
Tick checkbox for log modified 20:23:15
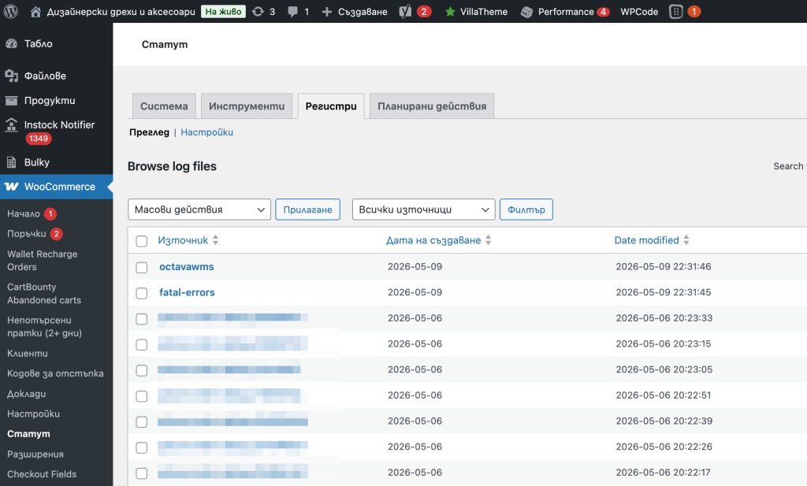[x=142, y=344]
